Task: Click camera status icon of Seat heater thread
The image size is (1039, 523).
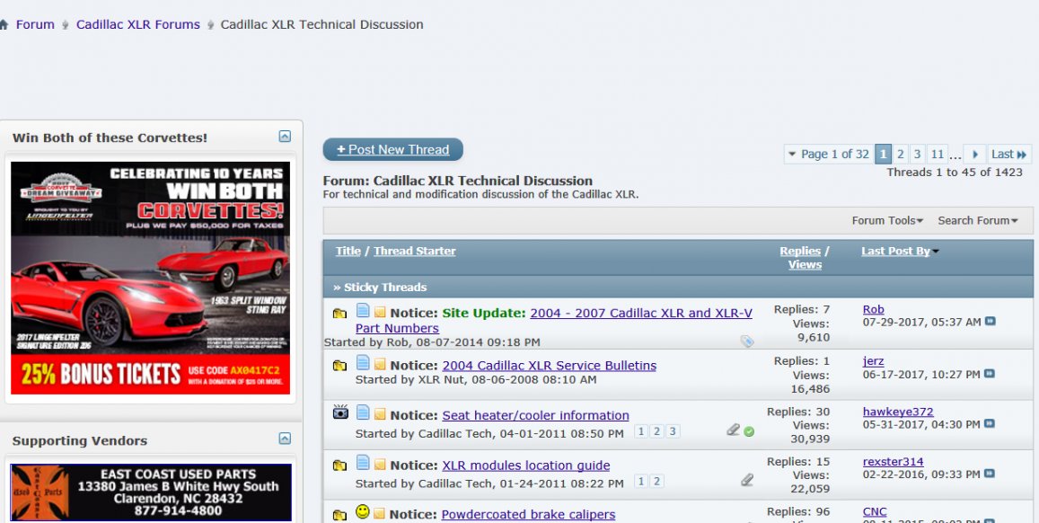Action: coord(340,412)
